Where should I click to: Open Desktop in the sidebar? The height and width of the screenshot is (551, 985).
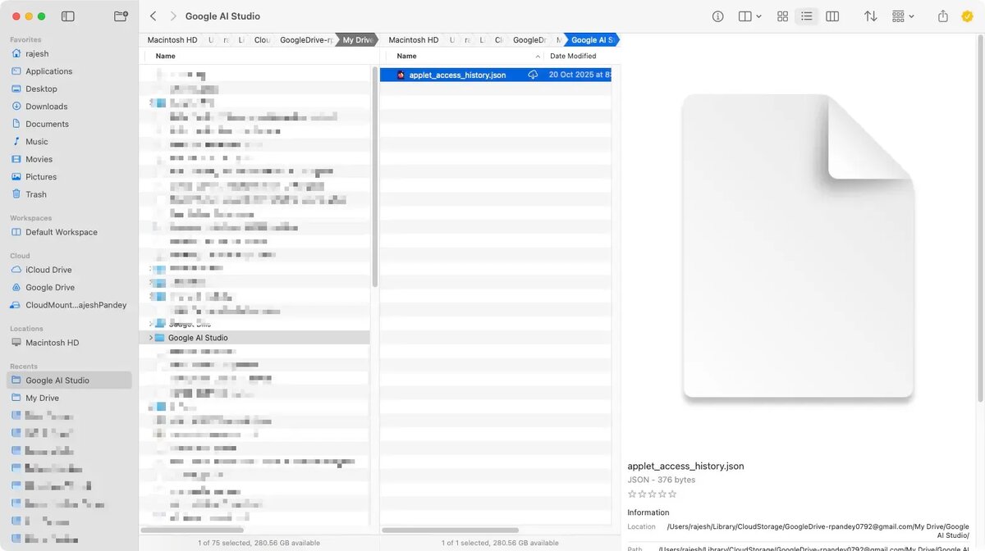pos(41,89)
